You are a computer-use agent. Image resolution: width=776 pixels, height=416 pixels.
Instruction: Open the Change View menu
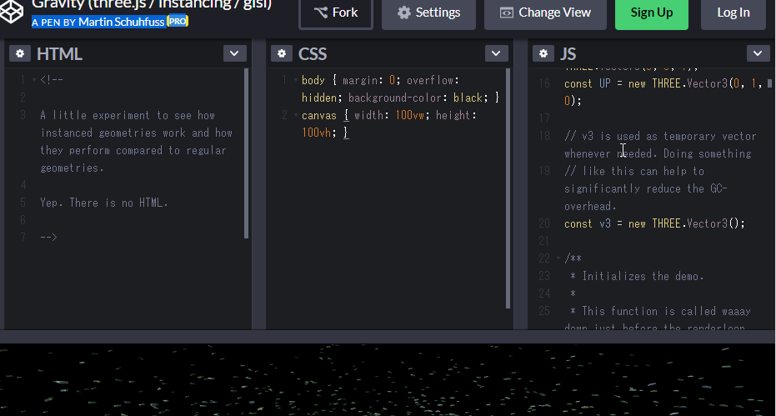[x=545, y=13]
